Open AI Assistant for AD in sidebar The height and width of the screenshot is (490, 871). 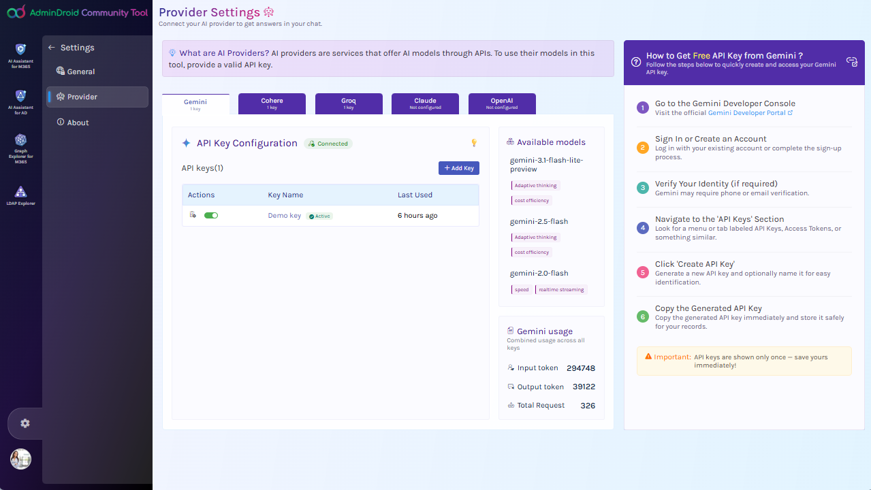click(x=20, y=101)
